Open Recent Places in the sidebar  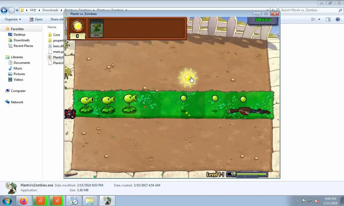coord(23,46)
